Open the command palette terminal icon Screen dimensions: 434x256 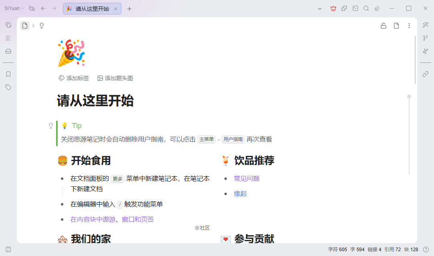tap(355, 8)
